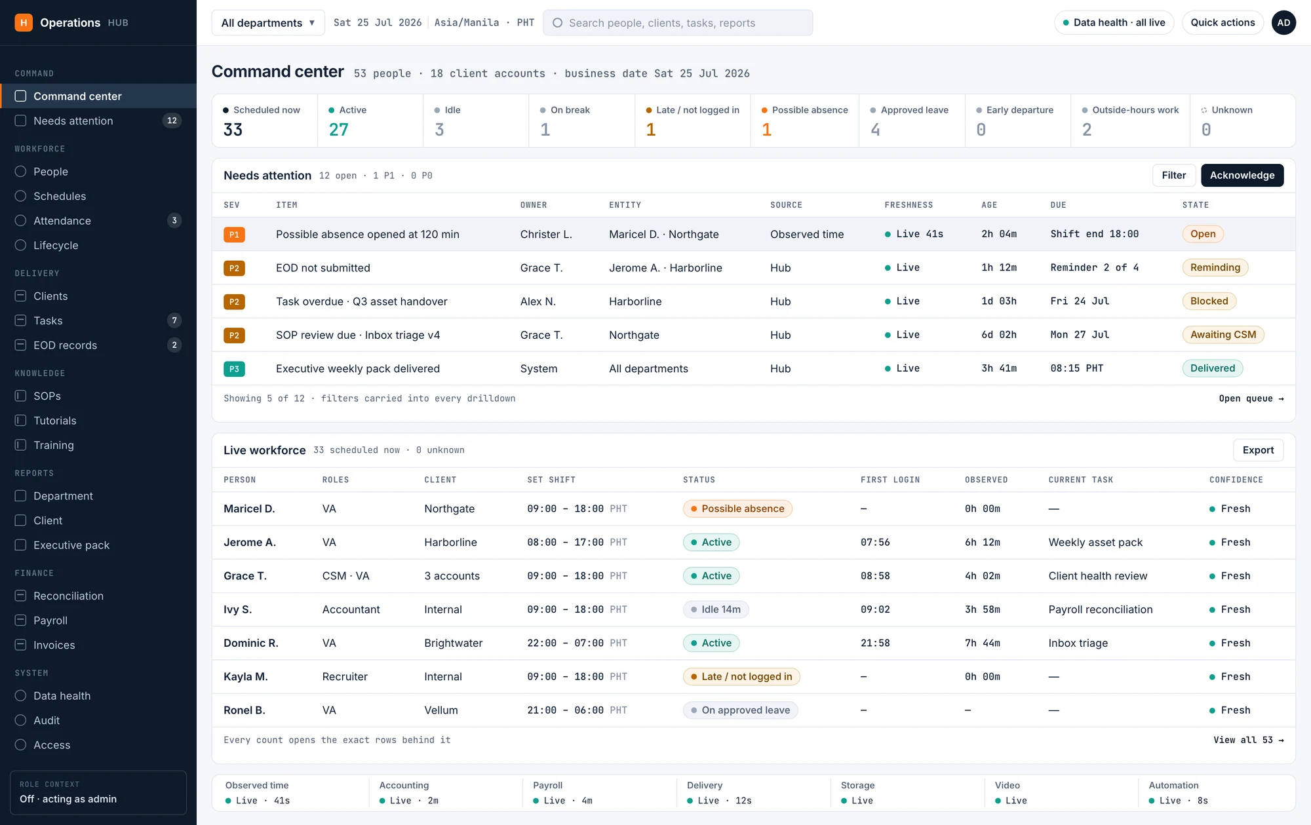
Task: Open the Approved leave count card
Action: (912, 121)
